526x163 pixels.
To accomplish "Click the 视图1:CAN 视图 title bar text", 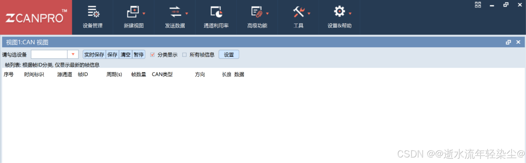I will coord(27,42).
